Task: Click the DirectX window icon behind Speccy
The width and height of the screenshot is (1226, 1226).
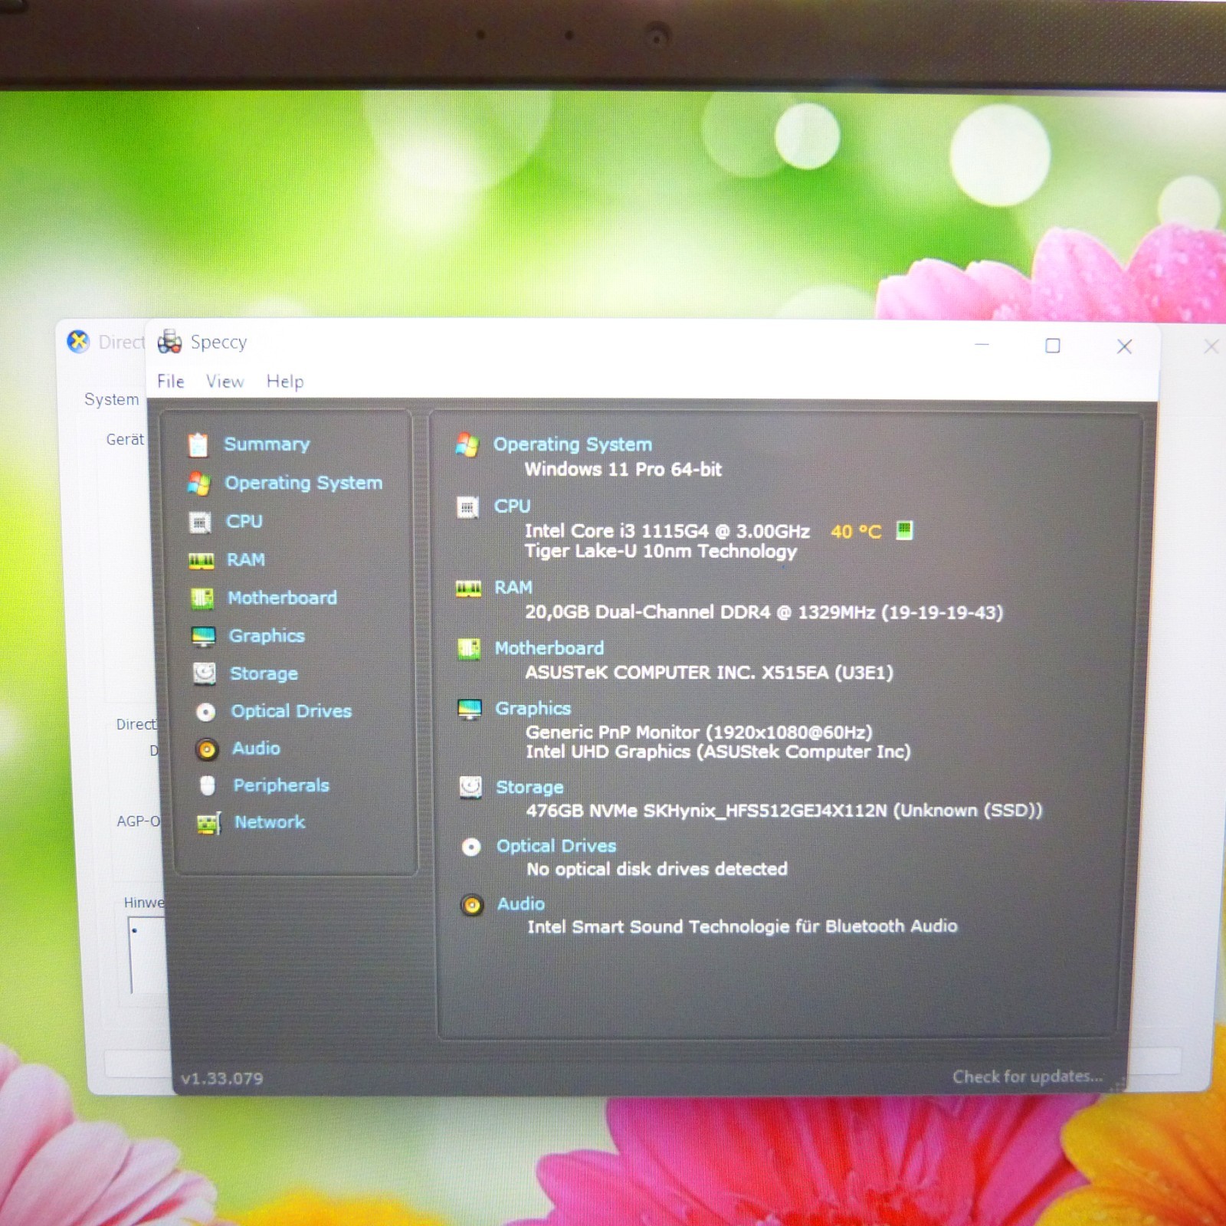Action: pos(78,342)
